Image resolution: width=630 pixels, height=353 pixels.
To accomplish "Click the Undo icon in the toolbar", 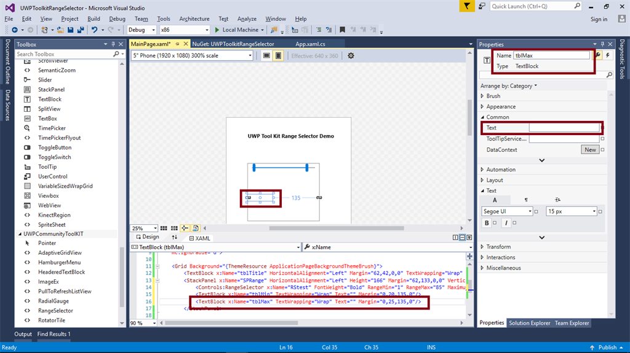I will click(x=94, y=29).
